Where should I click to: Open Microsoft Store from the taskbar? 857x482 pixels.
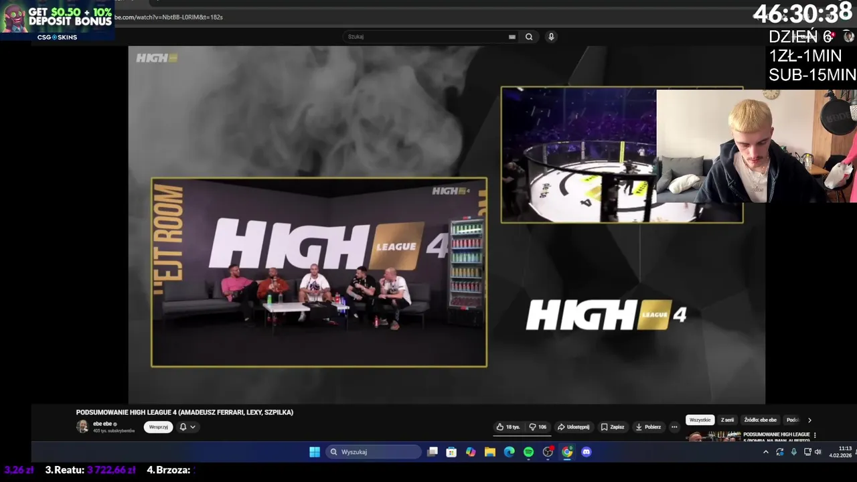click(x=451, y=452)
